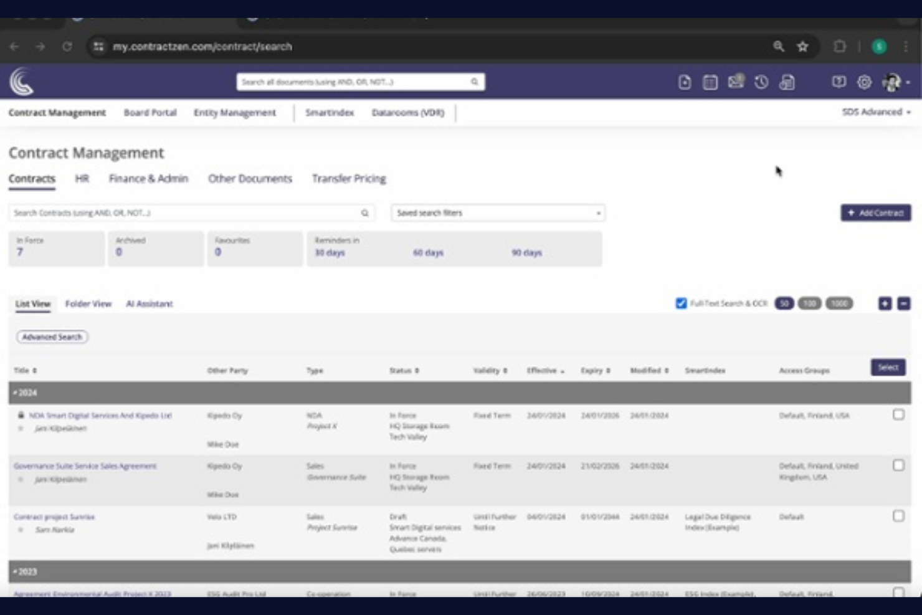Open the settings gear icon

point(863,81)
